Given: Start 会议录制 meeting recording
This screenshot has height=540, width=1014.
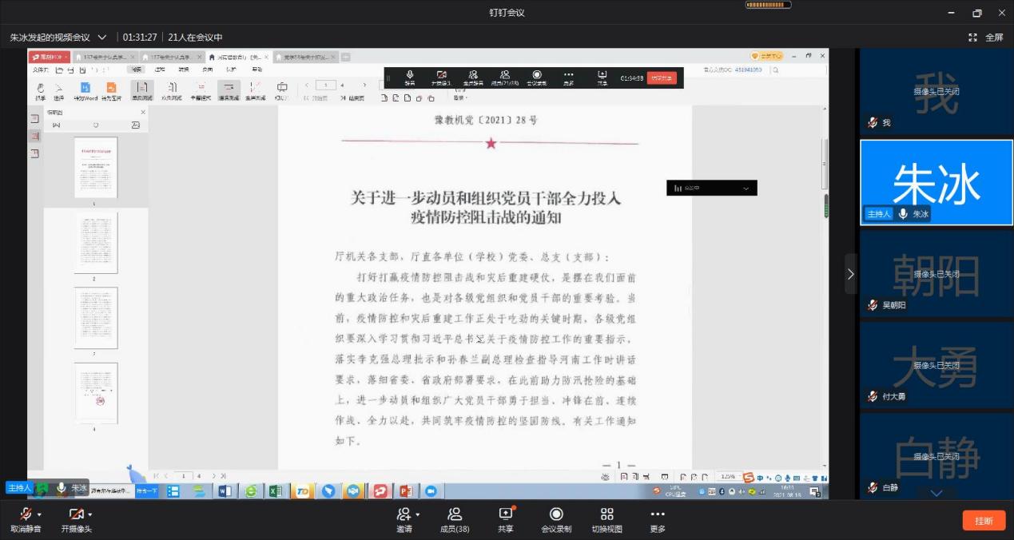Looking at the screenshot, I should (x=556, y=514).
